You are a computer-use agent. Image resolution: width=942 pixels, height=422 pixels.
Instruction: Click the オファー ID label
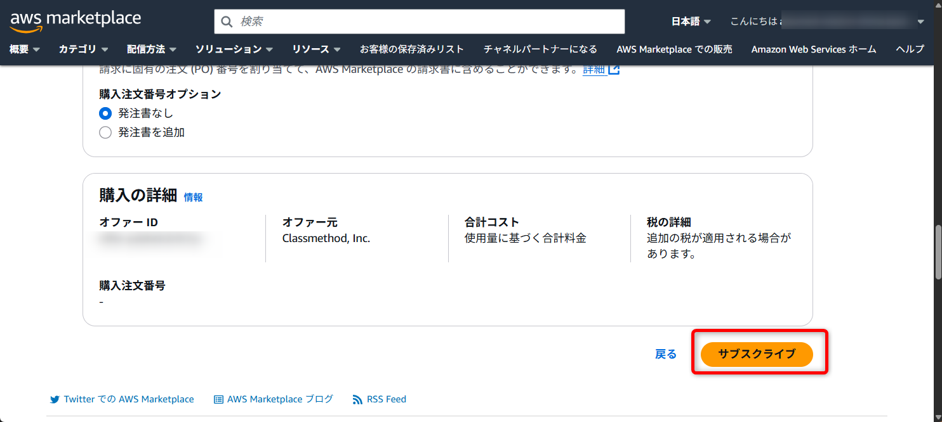pos(129,222)
